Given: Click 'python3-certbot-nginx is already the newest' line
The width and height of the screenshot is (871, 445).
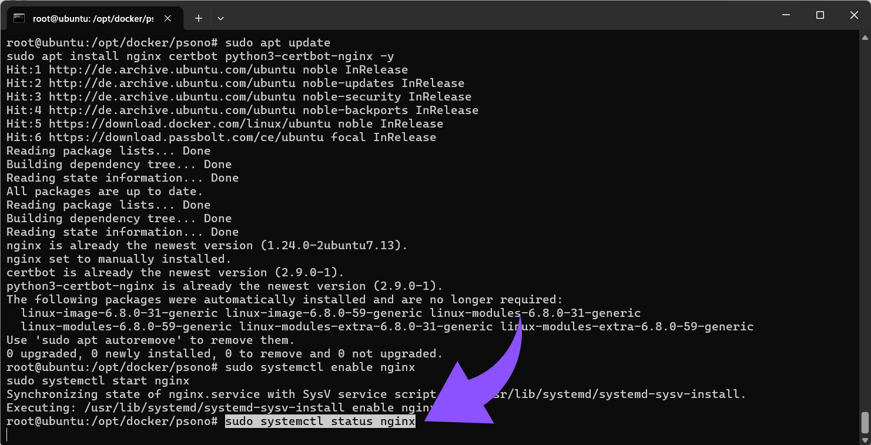Looking at the screenshot, I should 225,286.
